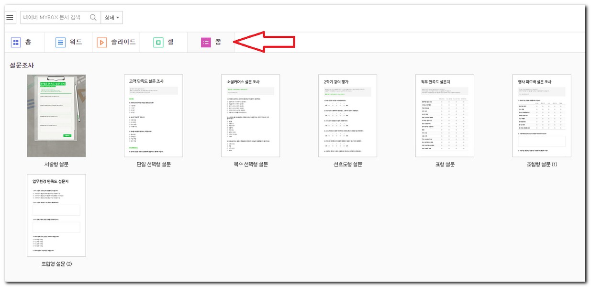
Task: Click the orange Slide play icon
Action: pos(102,43)
